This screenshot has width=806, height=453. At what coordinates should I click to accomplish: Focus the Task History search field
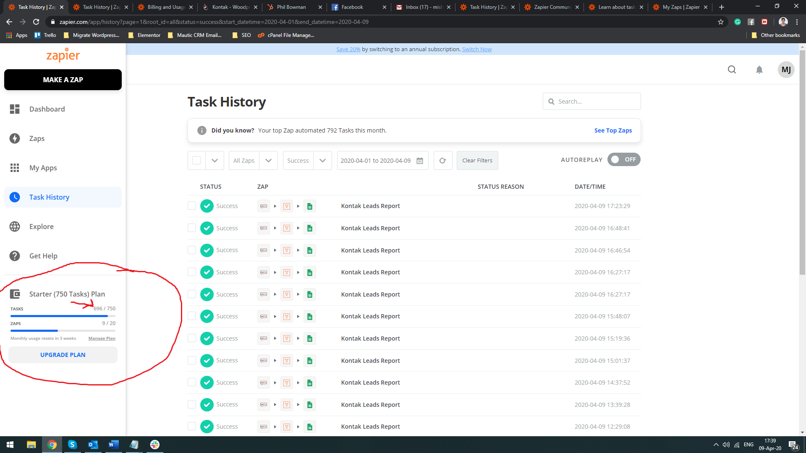click(592, 102)
